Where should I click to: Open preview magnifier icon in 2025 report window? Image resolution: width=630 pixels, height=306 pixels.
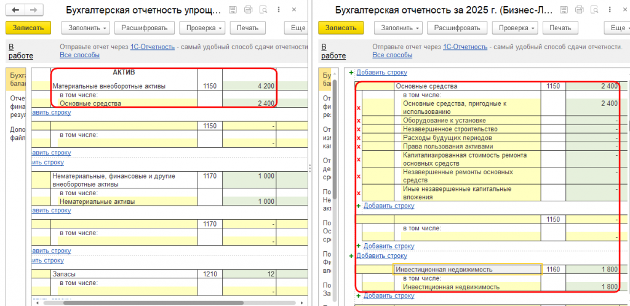pos(595,10)
